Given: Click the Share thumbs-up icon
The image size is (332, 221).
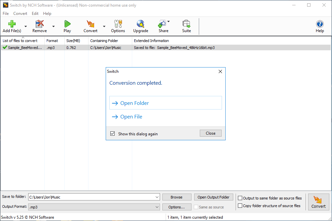Looking at the screenshot, I should (x=162, y=24).
